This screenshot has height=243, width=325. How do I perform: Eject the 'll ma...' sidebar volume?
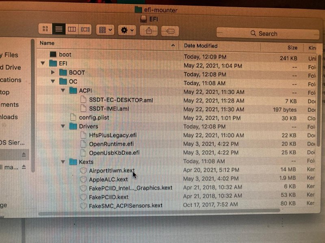pos(24,167)
